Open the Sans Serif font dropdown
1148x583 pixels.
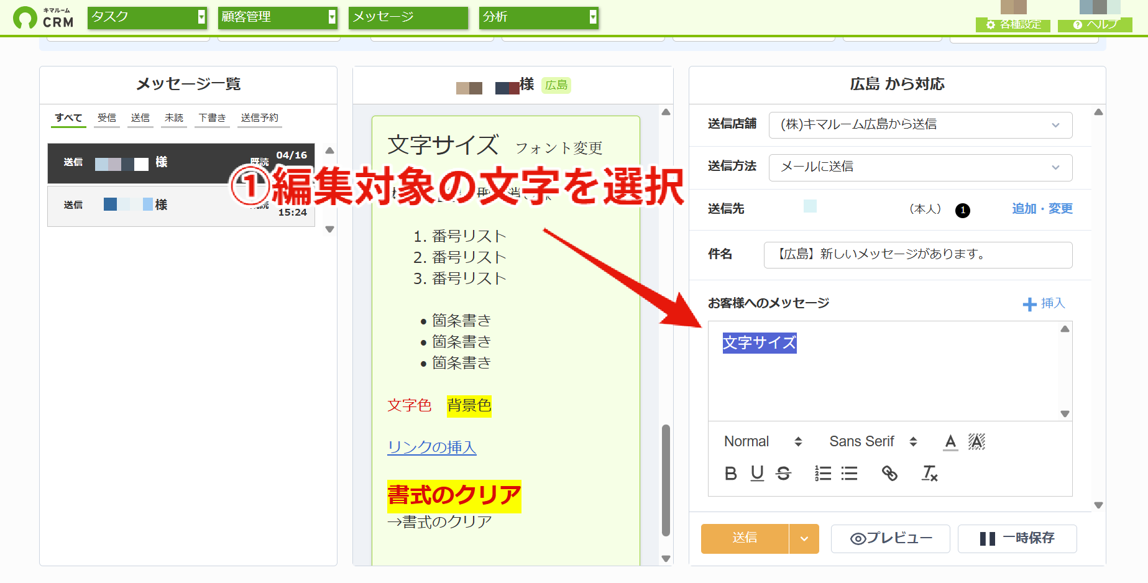pos(873,441)
